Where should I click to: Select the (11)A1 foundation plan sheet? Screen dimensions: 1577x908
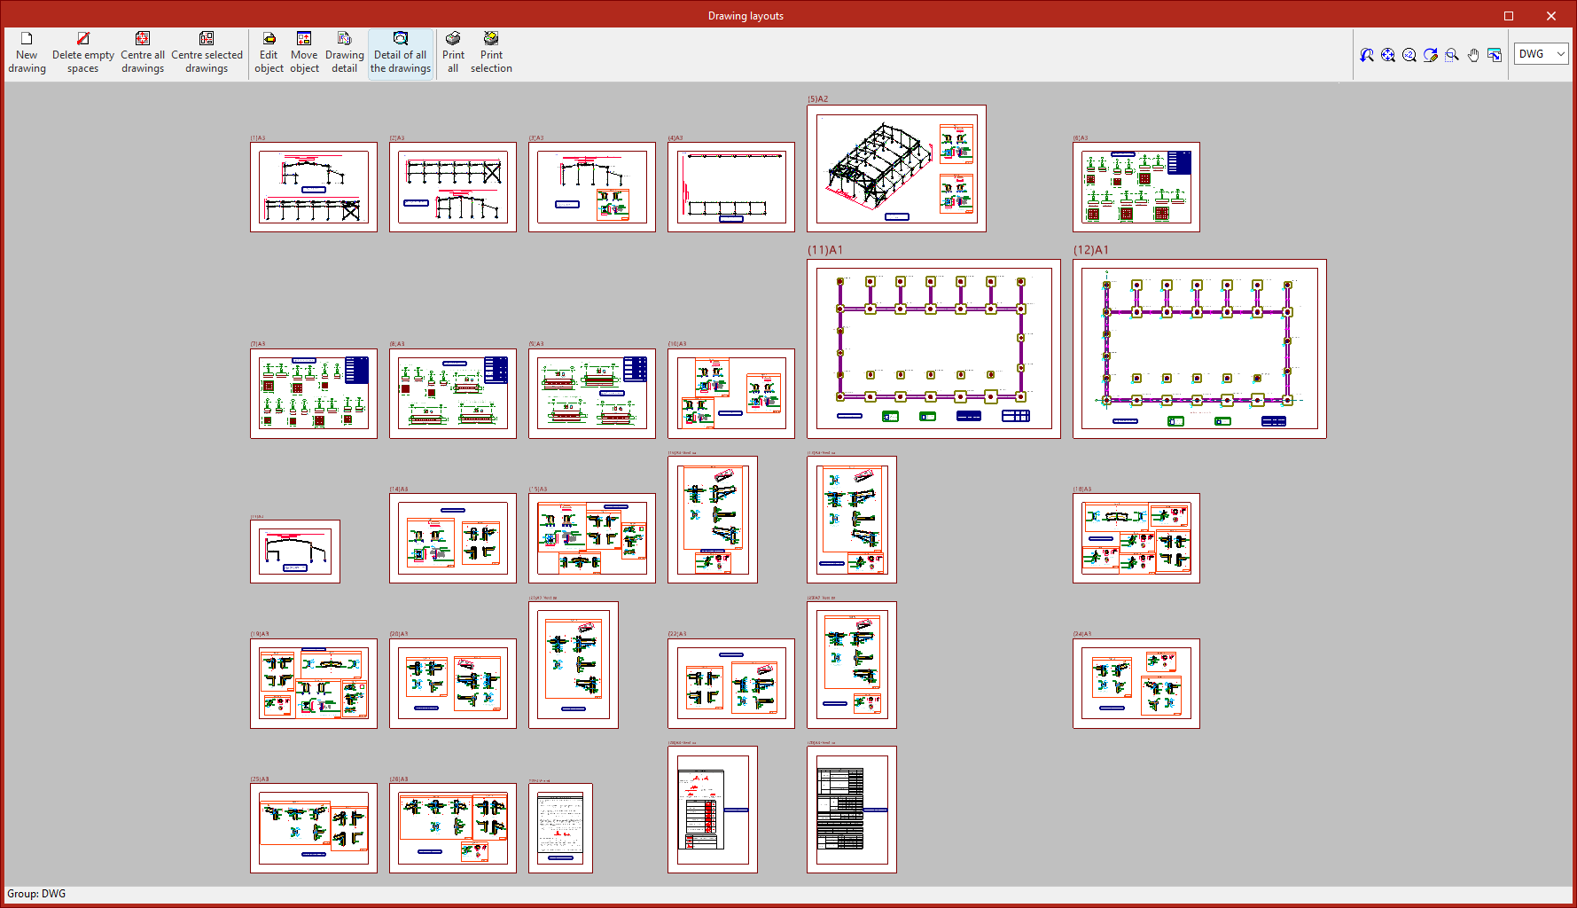[933, 348]
